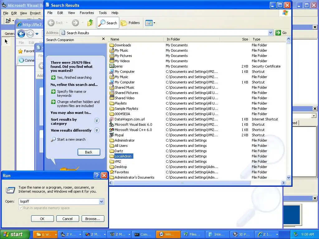The width and height of the screenshot is (319, 239).
Task: Select the security certificate file icon
Action: pos(112,66)
